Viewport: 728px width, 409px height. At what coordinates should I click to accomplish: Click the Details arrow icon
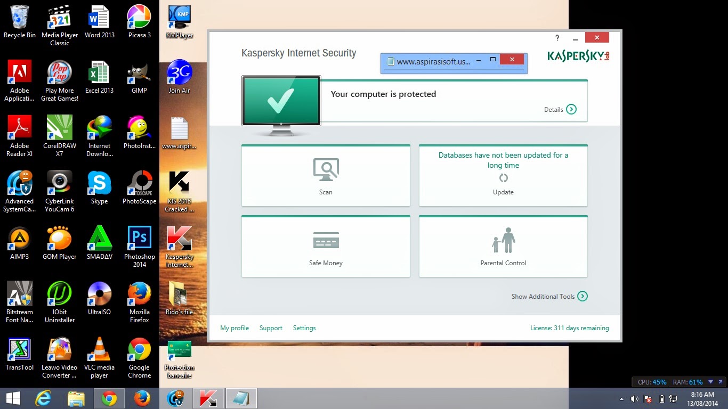[x=571, y=109]
